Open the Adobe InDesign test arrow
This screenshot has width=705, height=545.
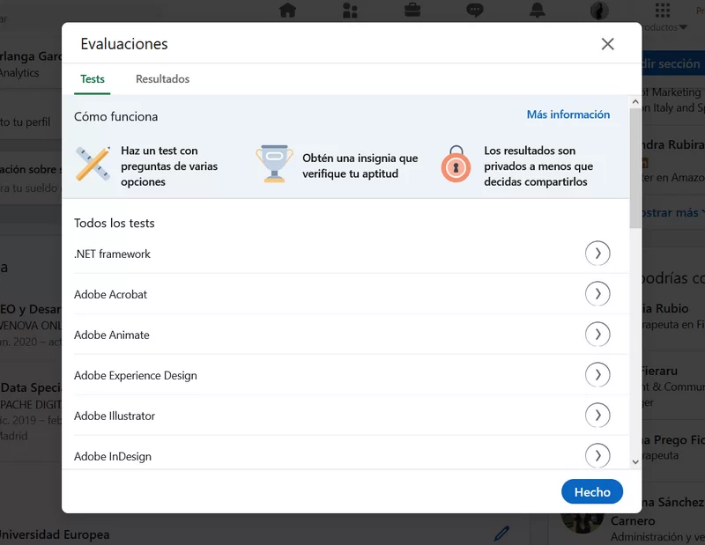point(597,455)
